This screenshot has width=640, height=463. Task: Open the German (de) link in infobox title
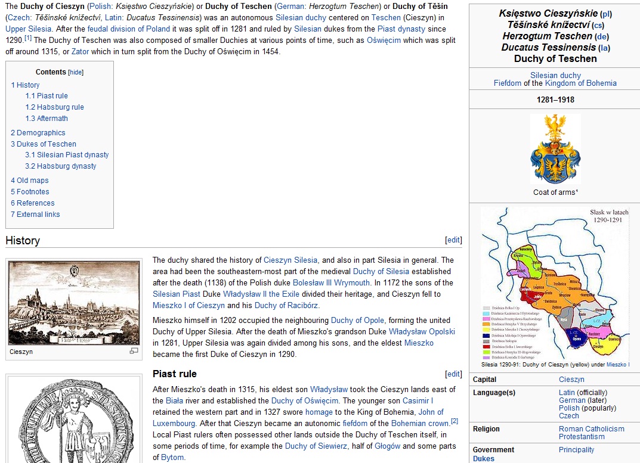pos(602,37)
